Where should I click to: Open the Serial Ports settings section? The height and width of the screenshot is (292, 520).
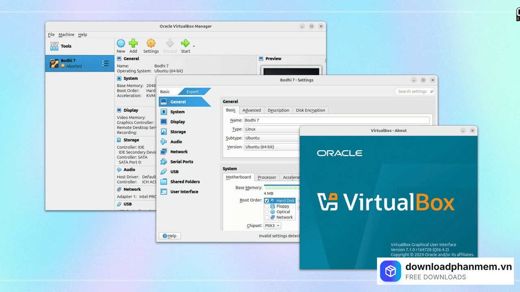click(182, 161)
